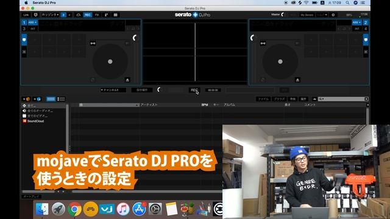The image size is (390, 219).
Task: Open the help dropdown next to My Serato
Action: (322, 15)
